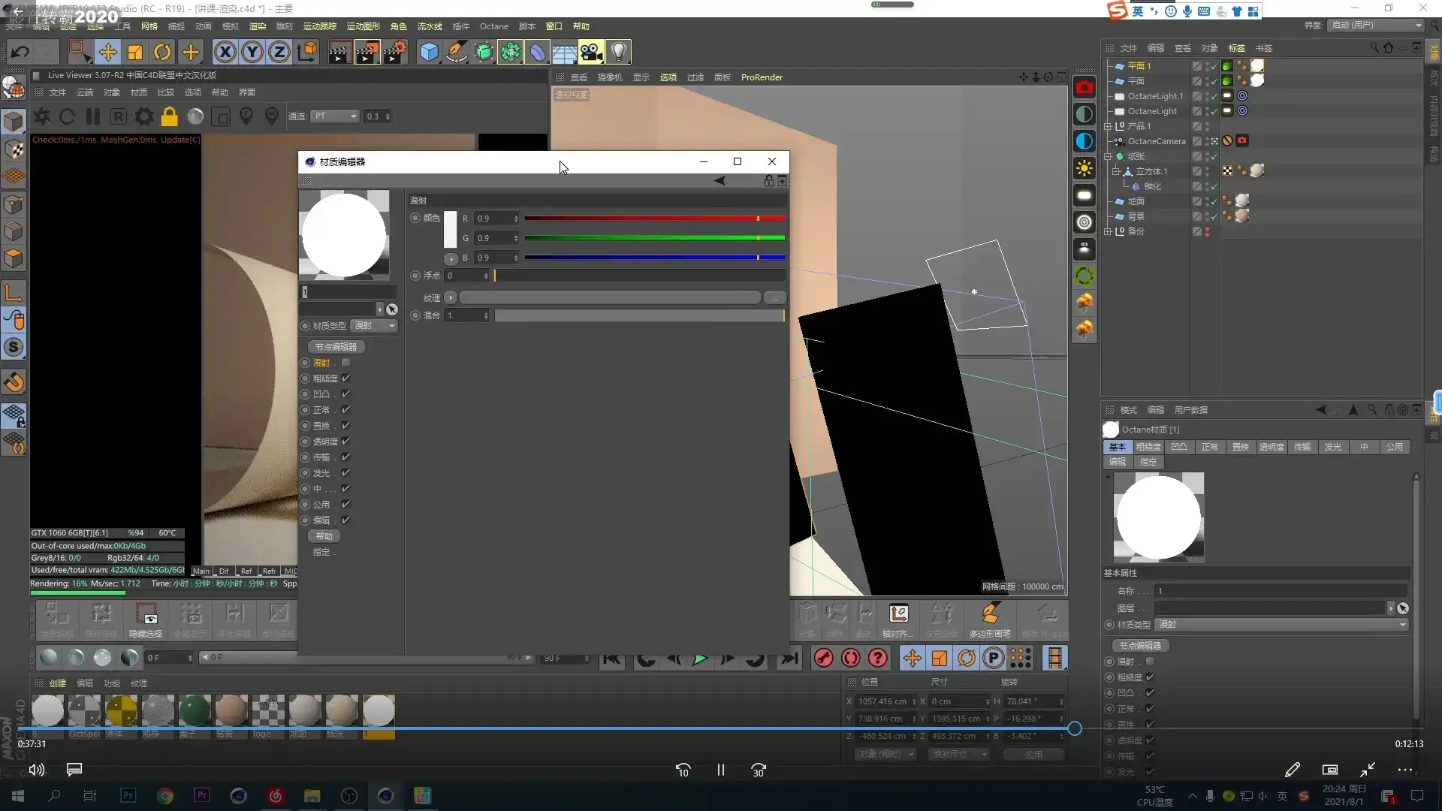This screenshot has height=811, width=1442.
Task: Open the Octane menu in menu bar
Action: pyautogui.click(x=493, y=26)
